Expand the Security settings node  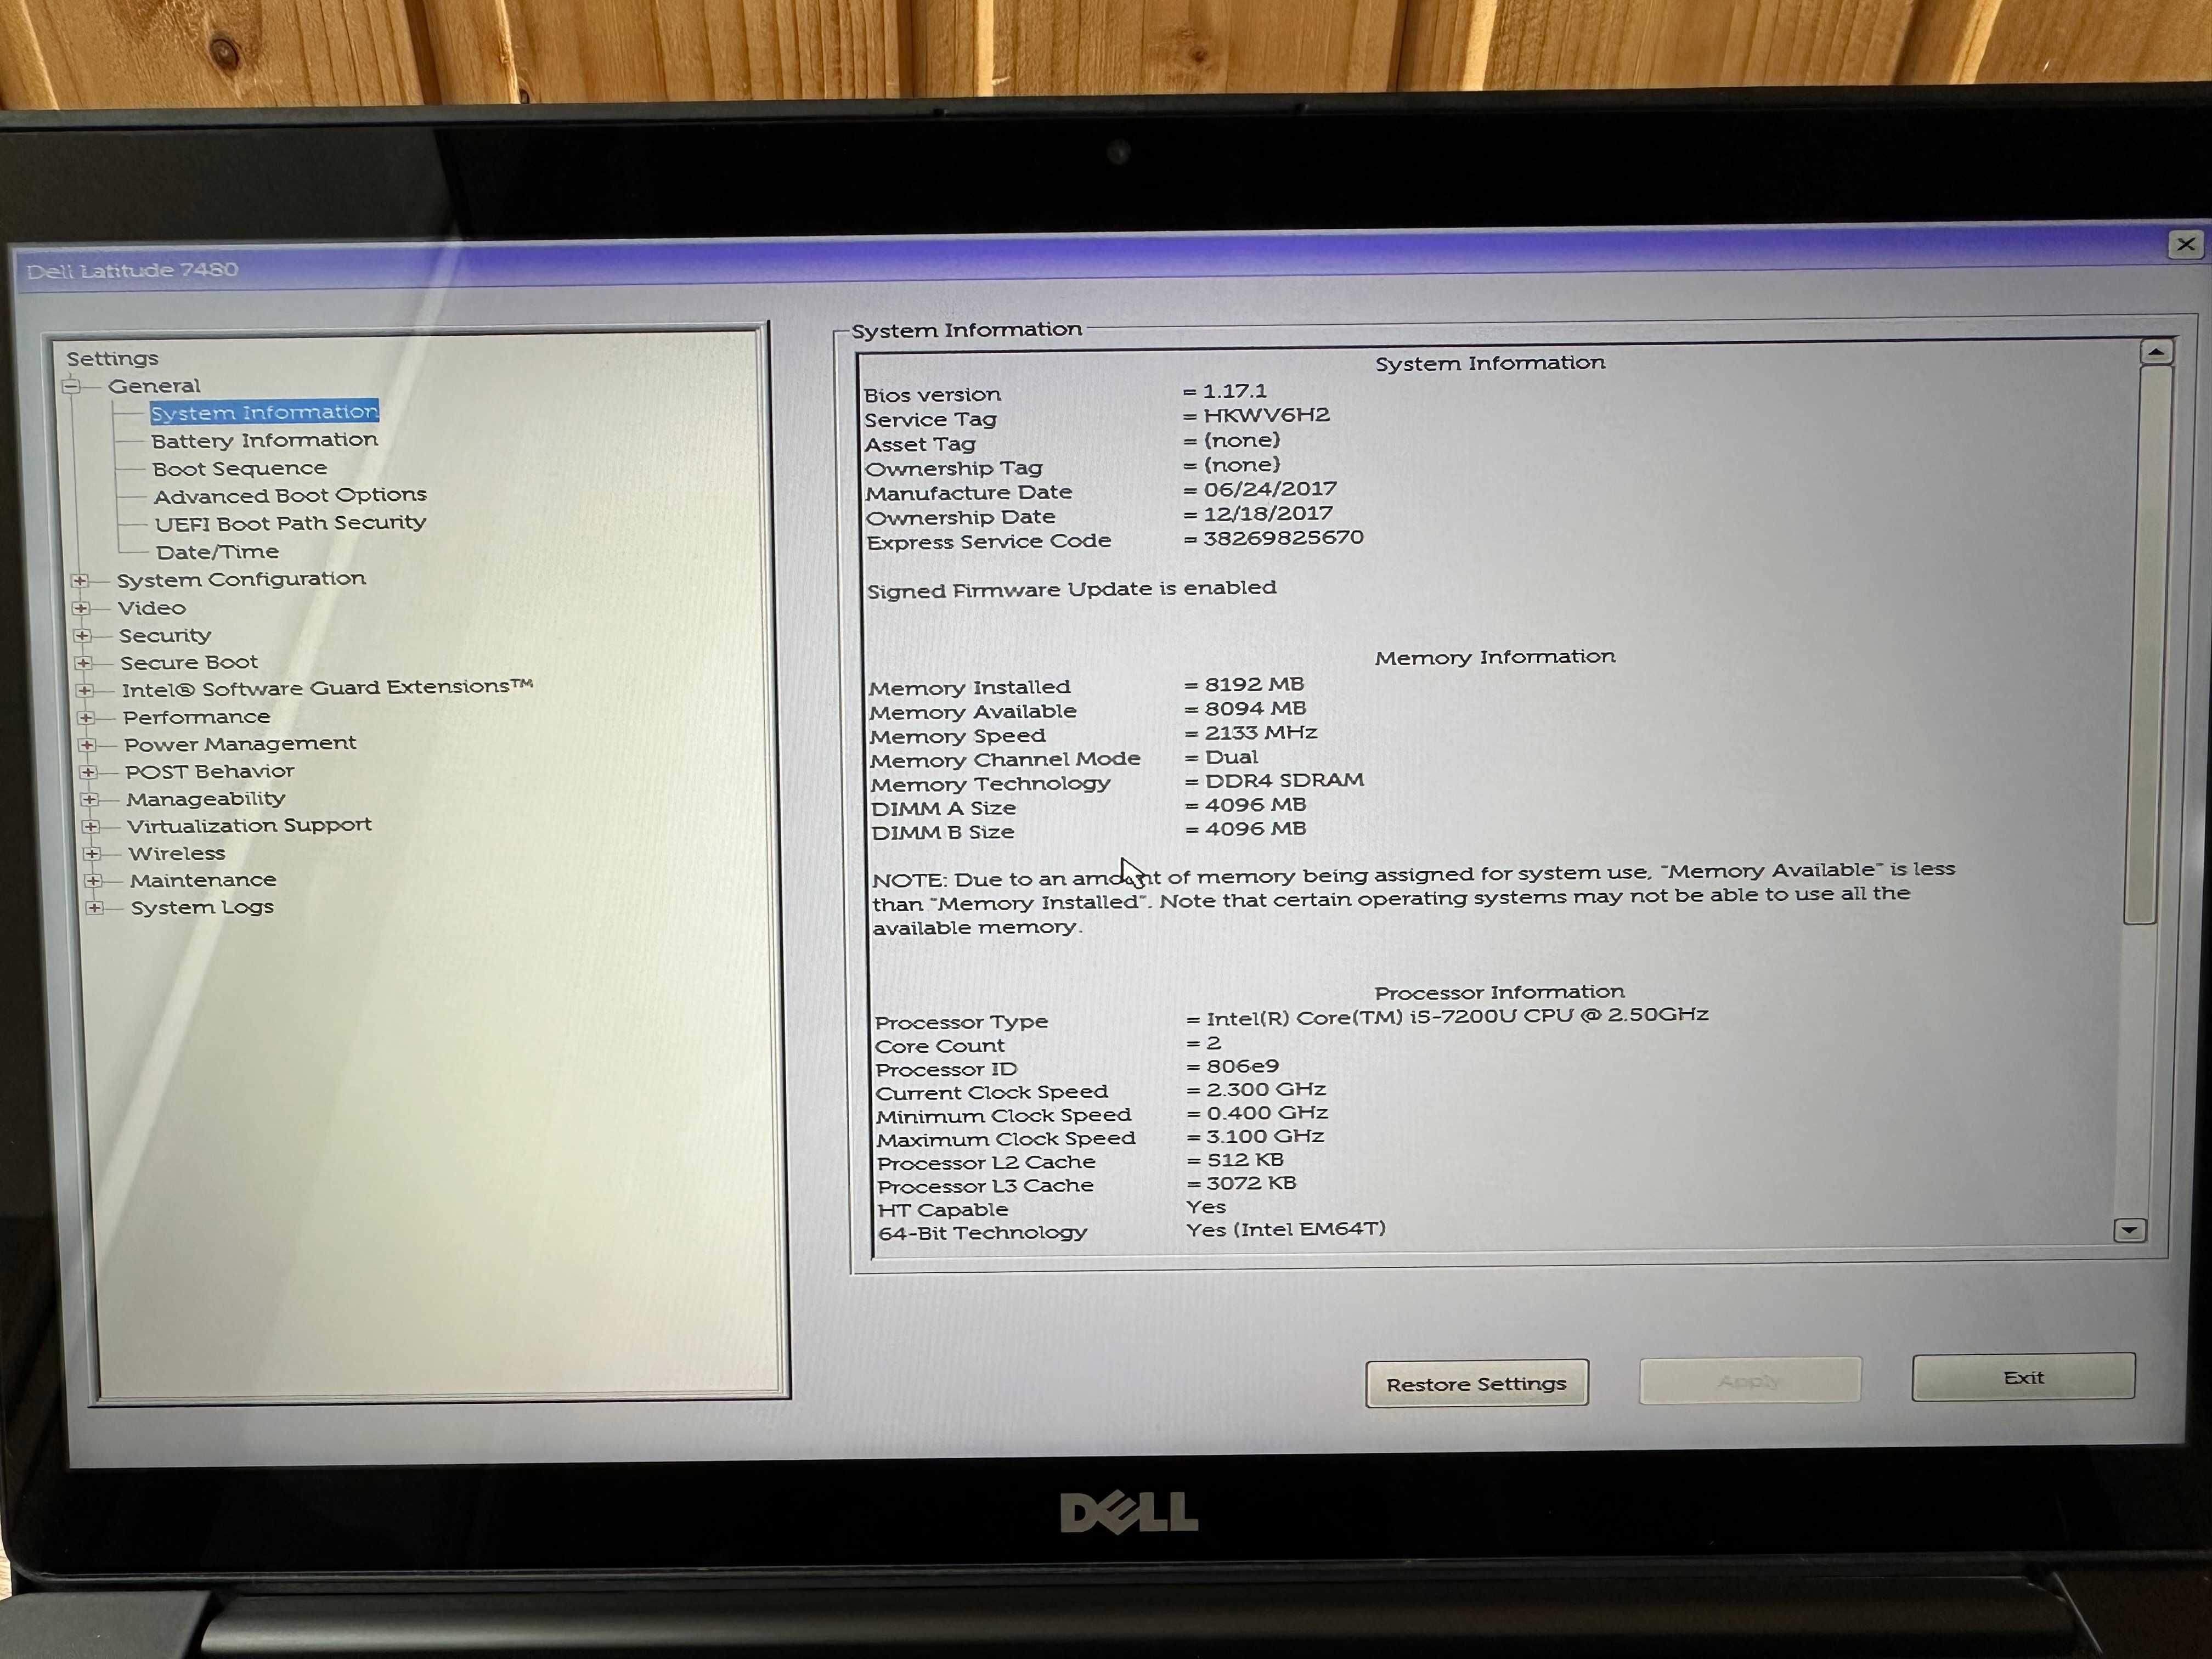click(83, 635)
